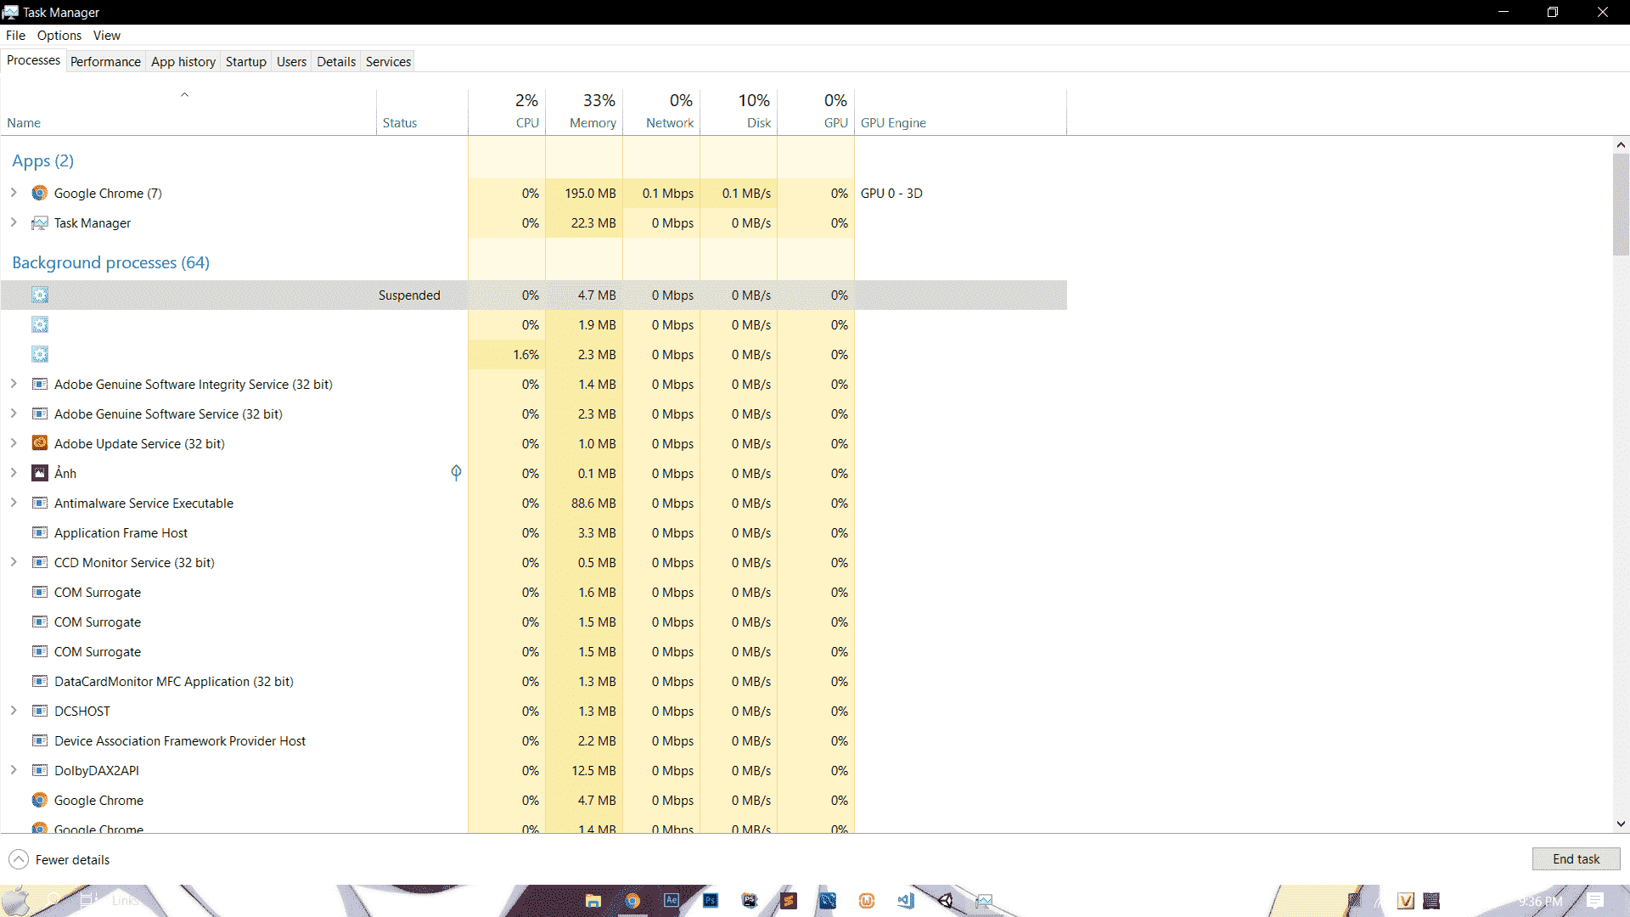
Task: Switch to the Services tab
Action: click(x=388, y=61)
